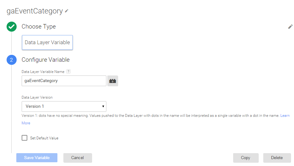Click the green Choose Type checkmark circle
294x166 pixels.
pyautogui.click(x=12, y=27)
